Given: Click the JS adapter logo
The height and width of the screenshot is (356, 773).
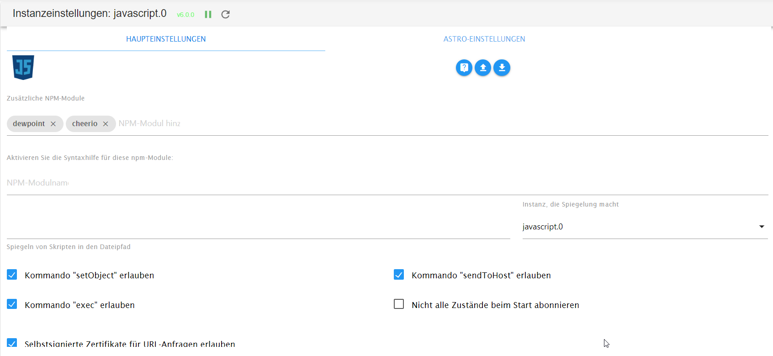Looking at the screenshot, I should coord(23,68).
